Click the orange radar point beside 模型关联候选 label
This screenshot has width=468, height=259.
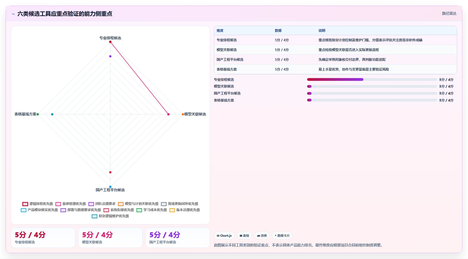click(183, 114)
